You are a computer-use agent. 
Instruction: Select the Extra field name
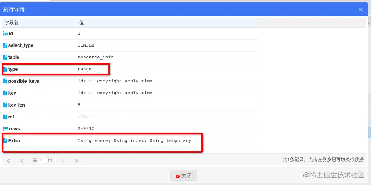click(x=14, y=140)
